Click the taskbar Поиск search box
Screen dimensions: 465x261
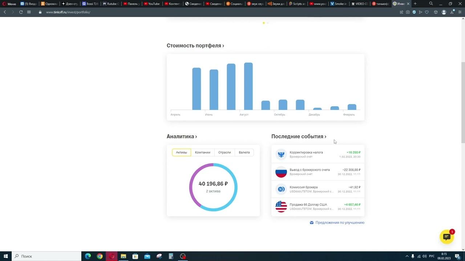tap(46, 256)
